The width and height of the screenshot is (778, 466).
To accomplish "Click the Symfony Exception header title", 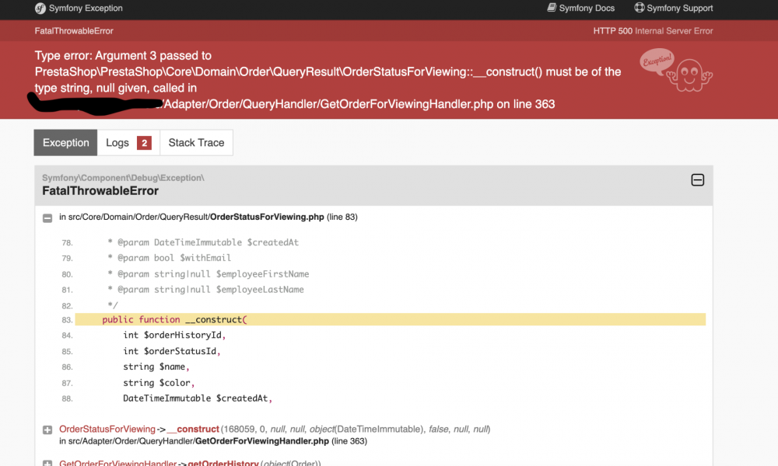I will point(86,9).
